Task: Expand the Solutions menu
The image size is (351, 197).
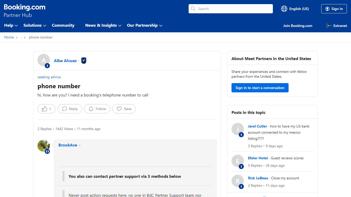Action: 35,25
